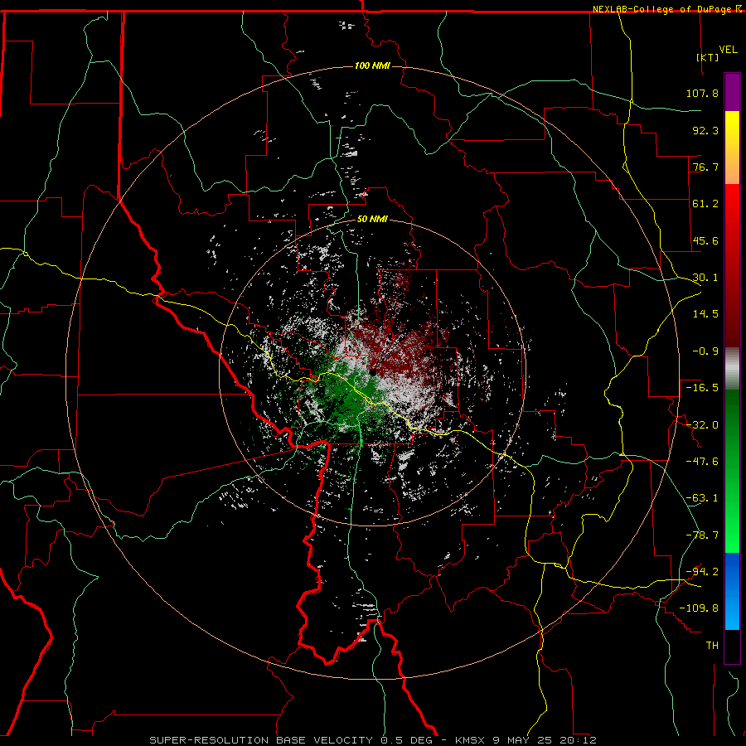Click the 61.2 velocity scale value
The width and height of the screenshot is (746, 746).
(705, 204)
